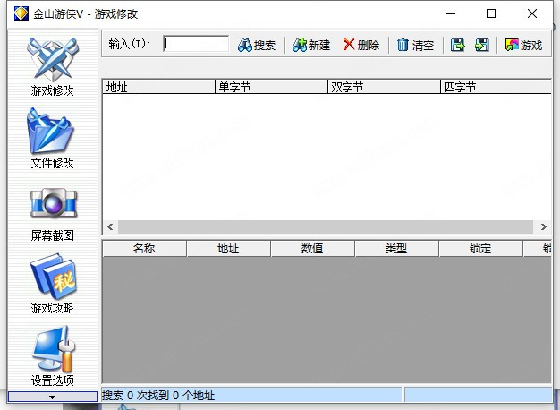The height and width of the screenshot is (410, 560).
Task: Click the 清空 trash toolbar button
Action: pos(415,45)
